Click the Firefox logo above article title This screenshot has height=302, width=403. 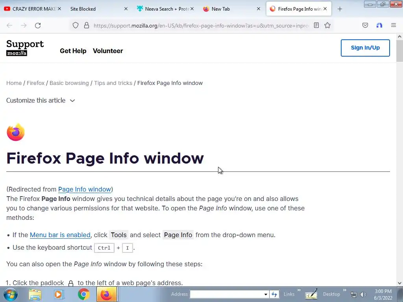click(15, 132)
